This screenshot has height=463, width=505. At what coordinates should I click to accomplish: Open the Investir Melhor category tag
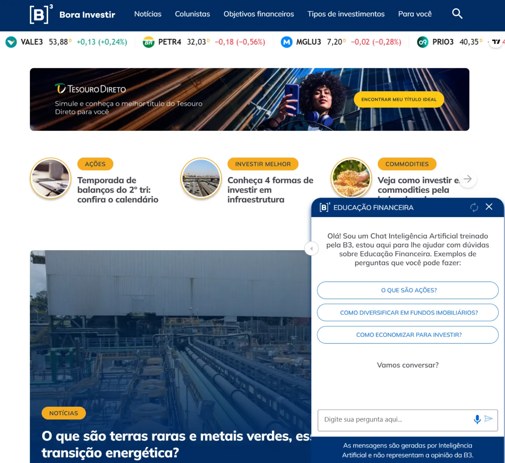point(263,164)
